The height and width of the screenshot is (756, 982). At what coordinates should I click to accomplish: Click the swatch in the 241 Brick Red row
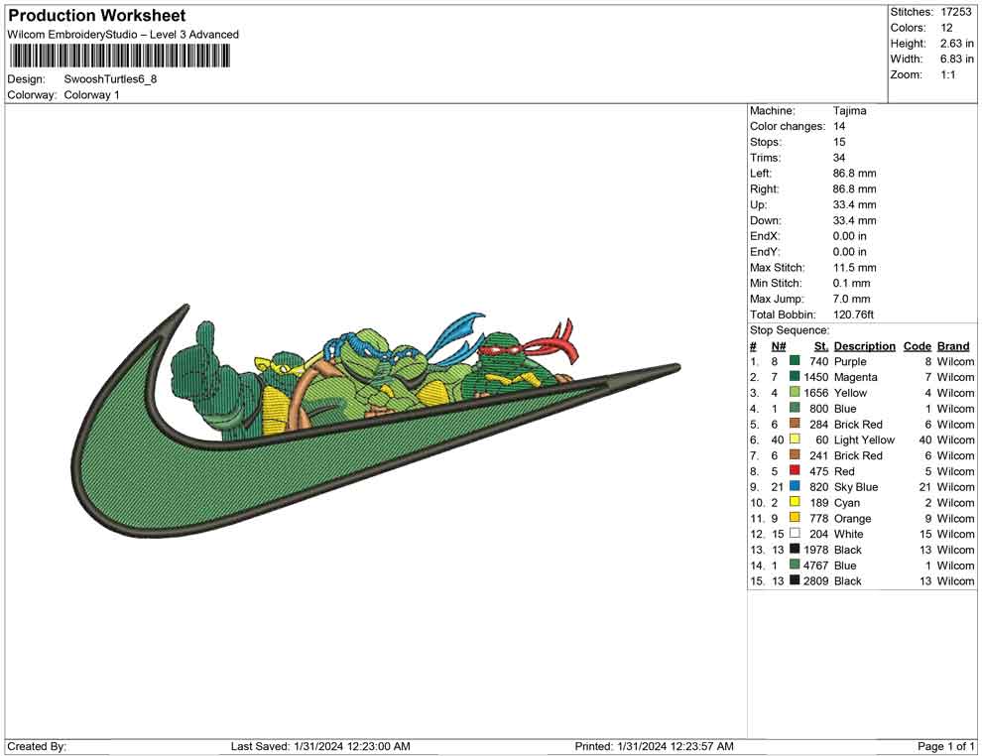pos(795,454)
